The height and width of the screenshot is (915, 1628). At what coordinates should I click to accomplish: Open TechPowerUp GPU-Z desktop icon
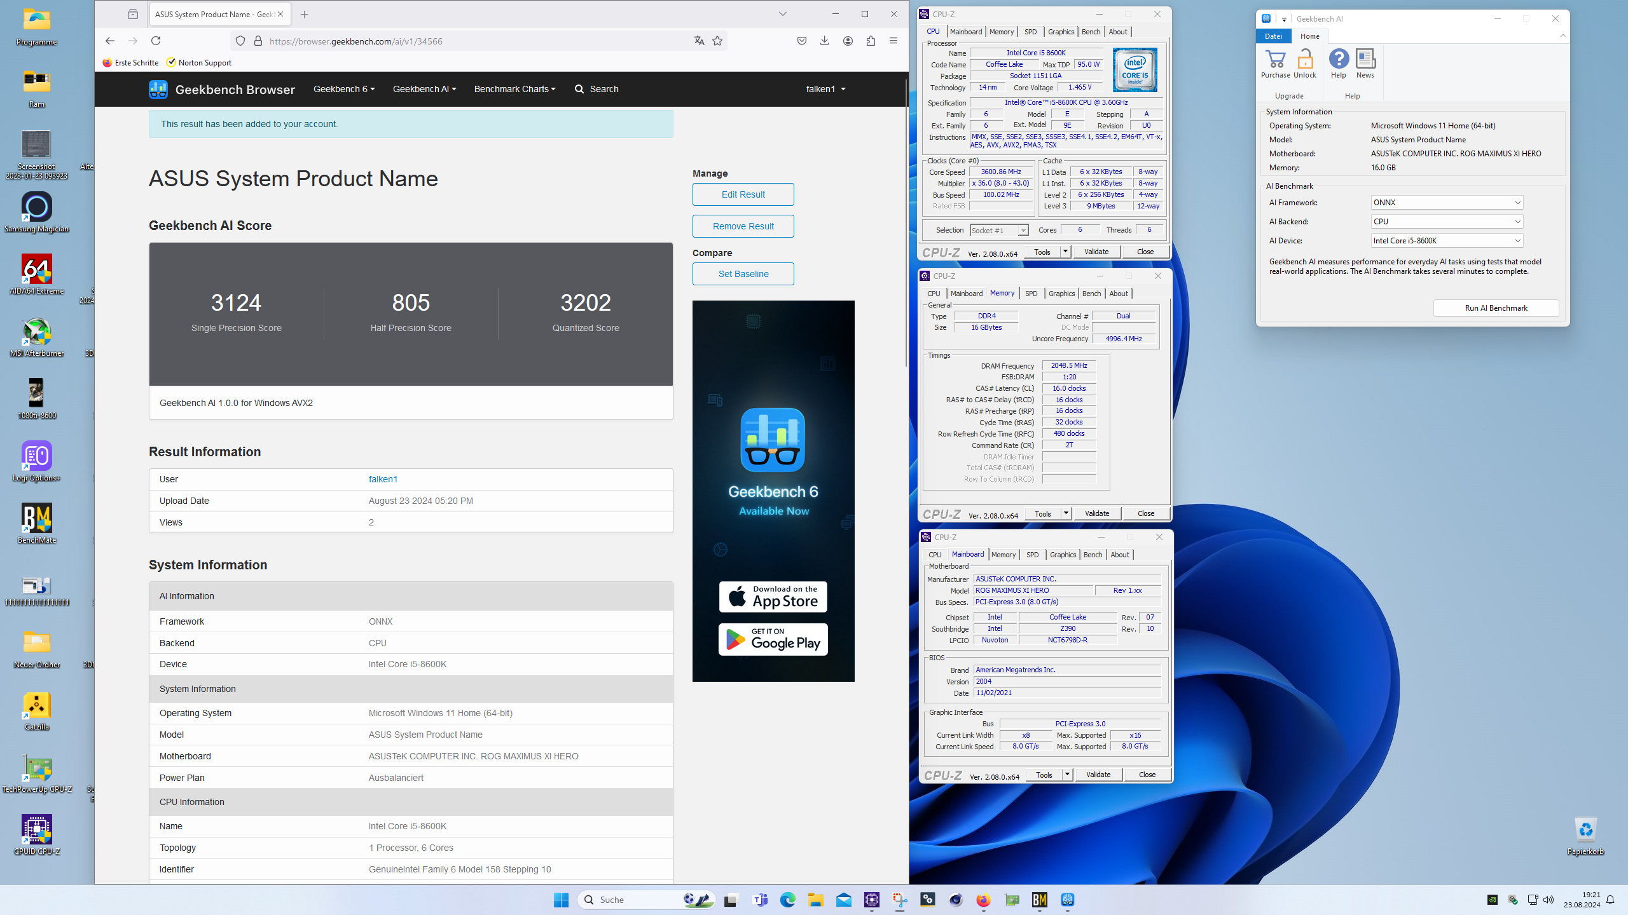[37, 773]
